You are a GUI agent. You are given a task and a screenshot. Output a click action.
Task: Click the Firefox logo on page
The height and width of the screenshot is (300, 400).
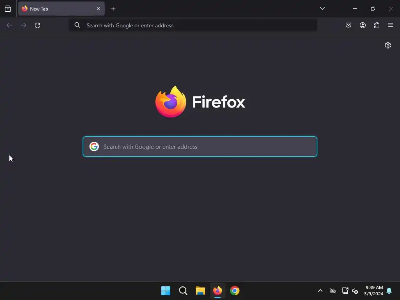(200, 102)
